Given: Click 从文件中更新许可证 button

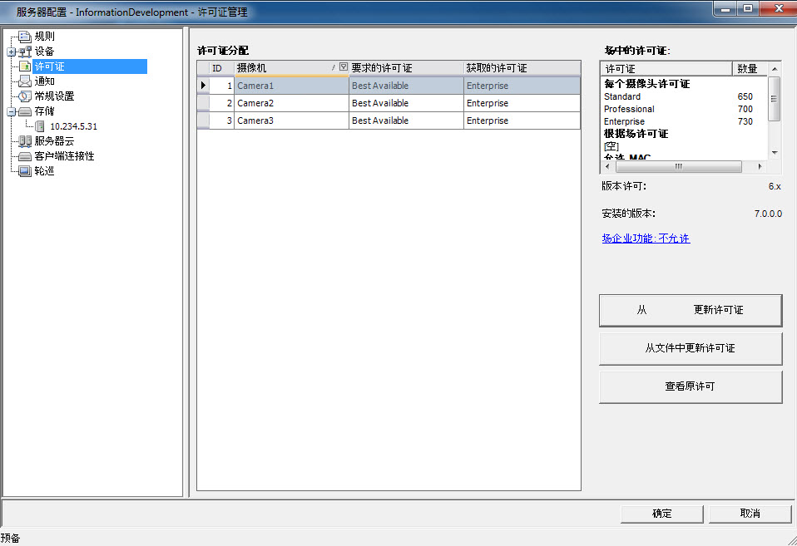Looking at the screenshot, I should pos(691,348).
